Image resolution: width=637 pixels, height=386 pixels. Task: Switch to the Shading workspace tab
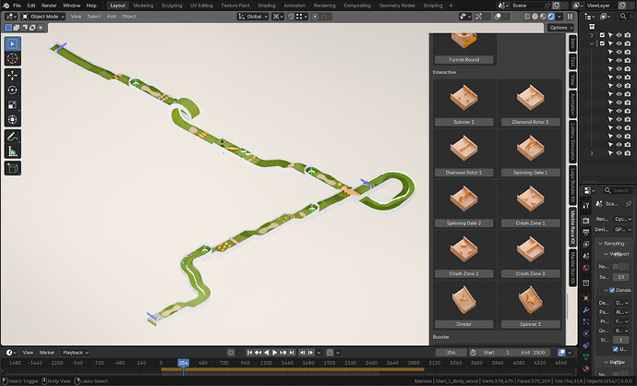pos(267,6)
